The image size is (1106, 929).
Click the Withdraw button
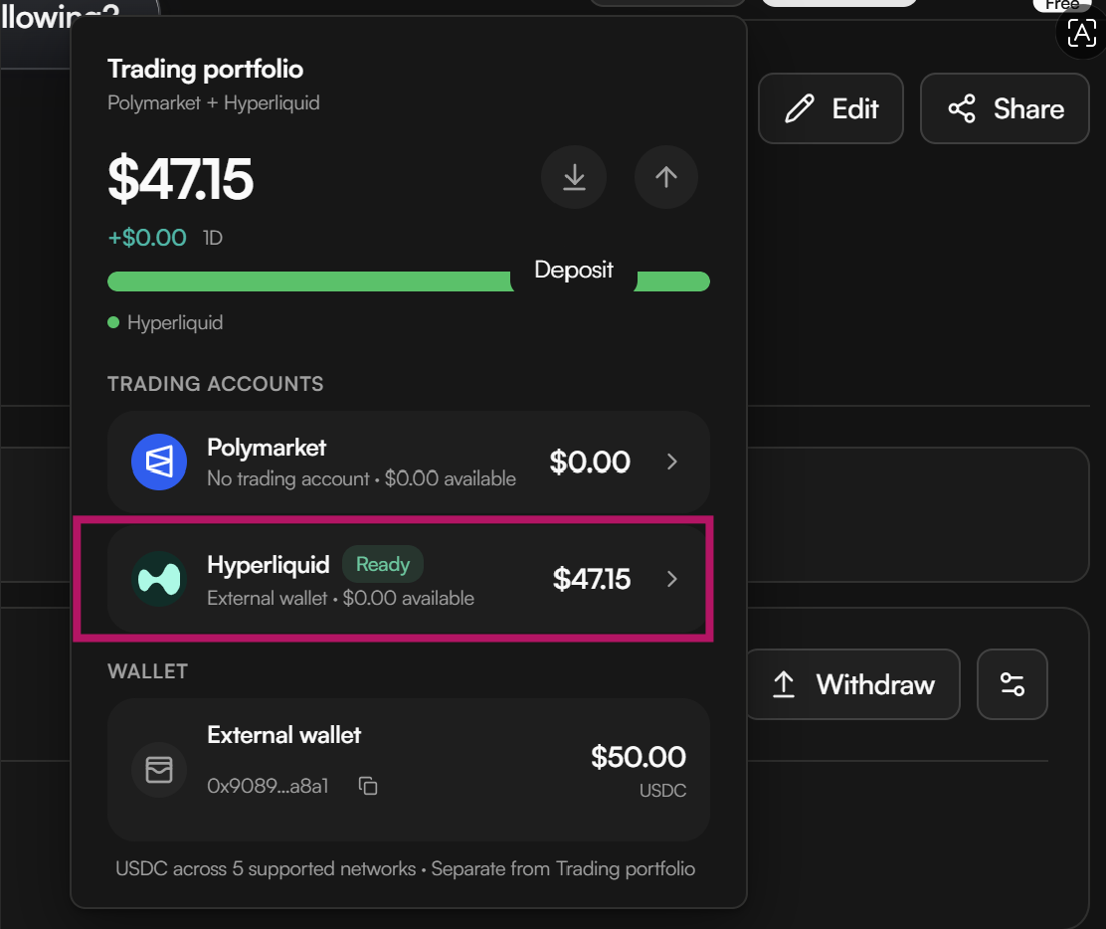tap(852, 684)
